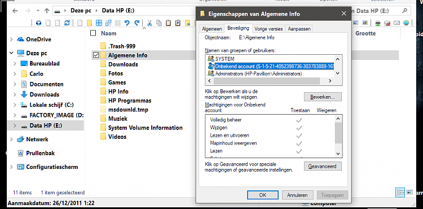Click the copy icon in toolbar
The height and width of the screenshot is (209, 423).
[159, 23]
